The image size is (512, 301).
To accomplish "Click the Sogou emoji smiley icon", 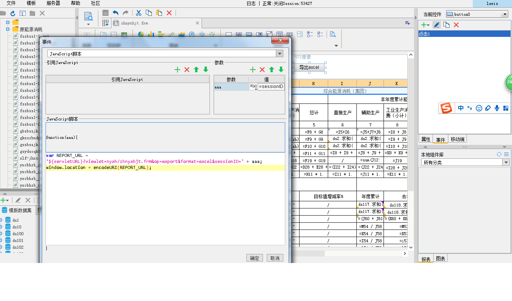I will 479,108.
